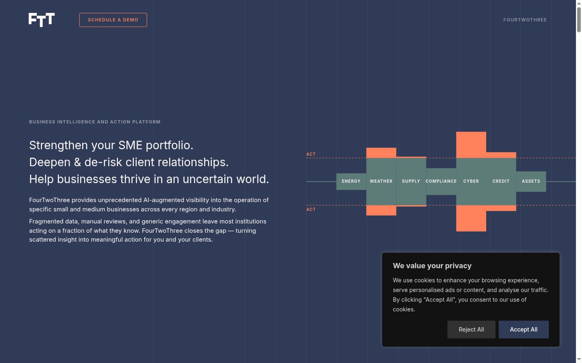The height and width of the screenshot is (363, 582).
Task: Select the CYBER block in chart
Action: (x=471, y=181)
